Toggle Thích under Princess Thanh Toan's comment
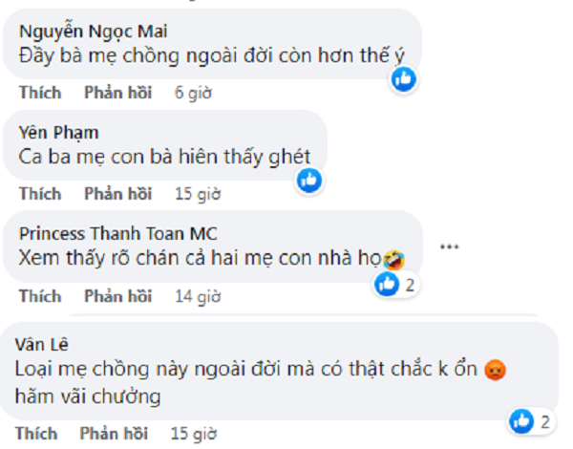The image size is (573, 449). tap(40, 295)
